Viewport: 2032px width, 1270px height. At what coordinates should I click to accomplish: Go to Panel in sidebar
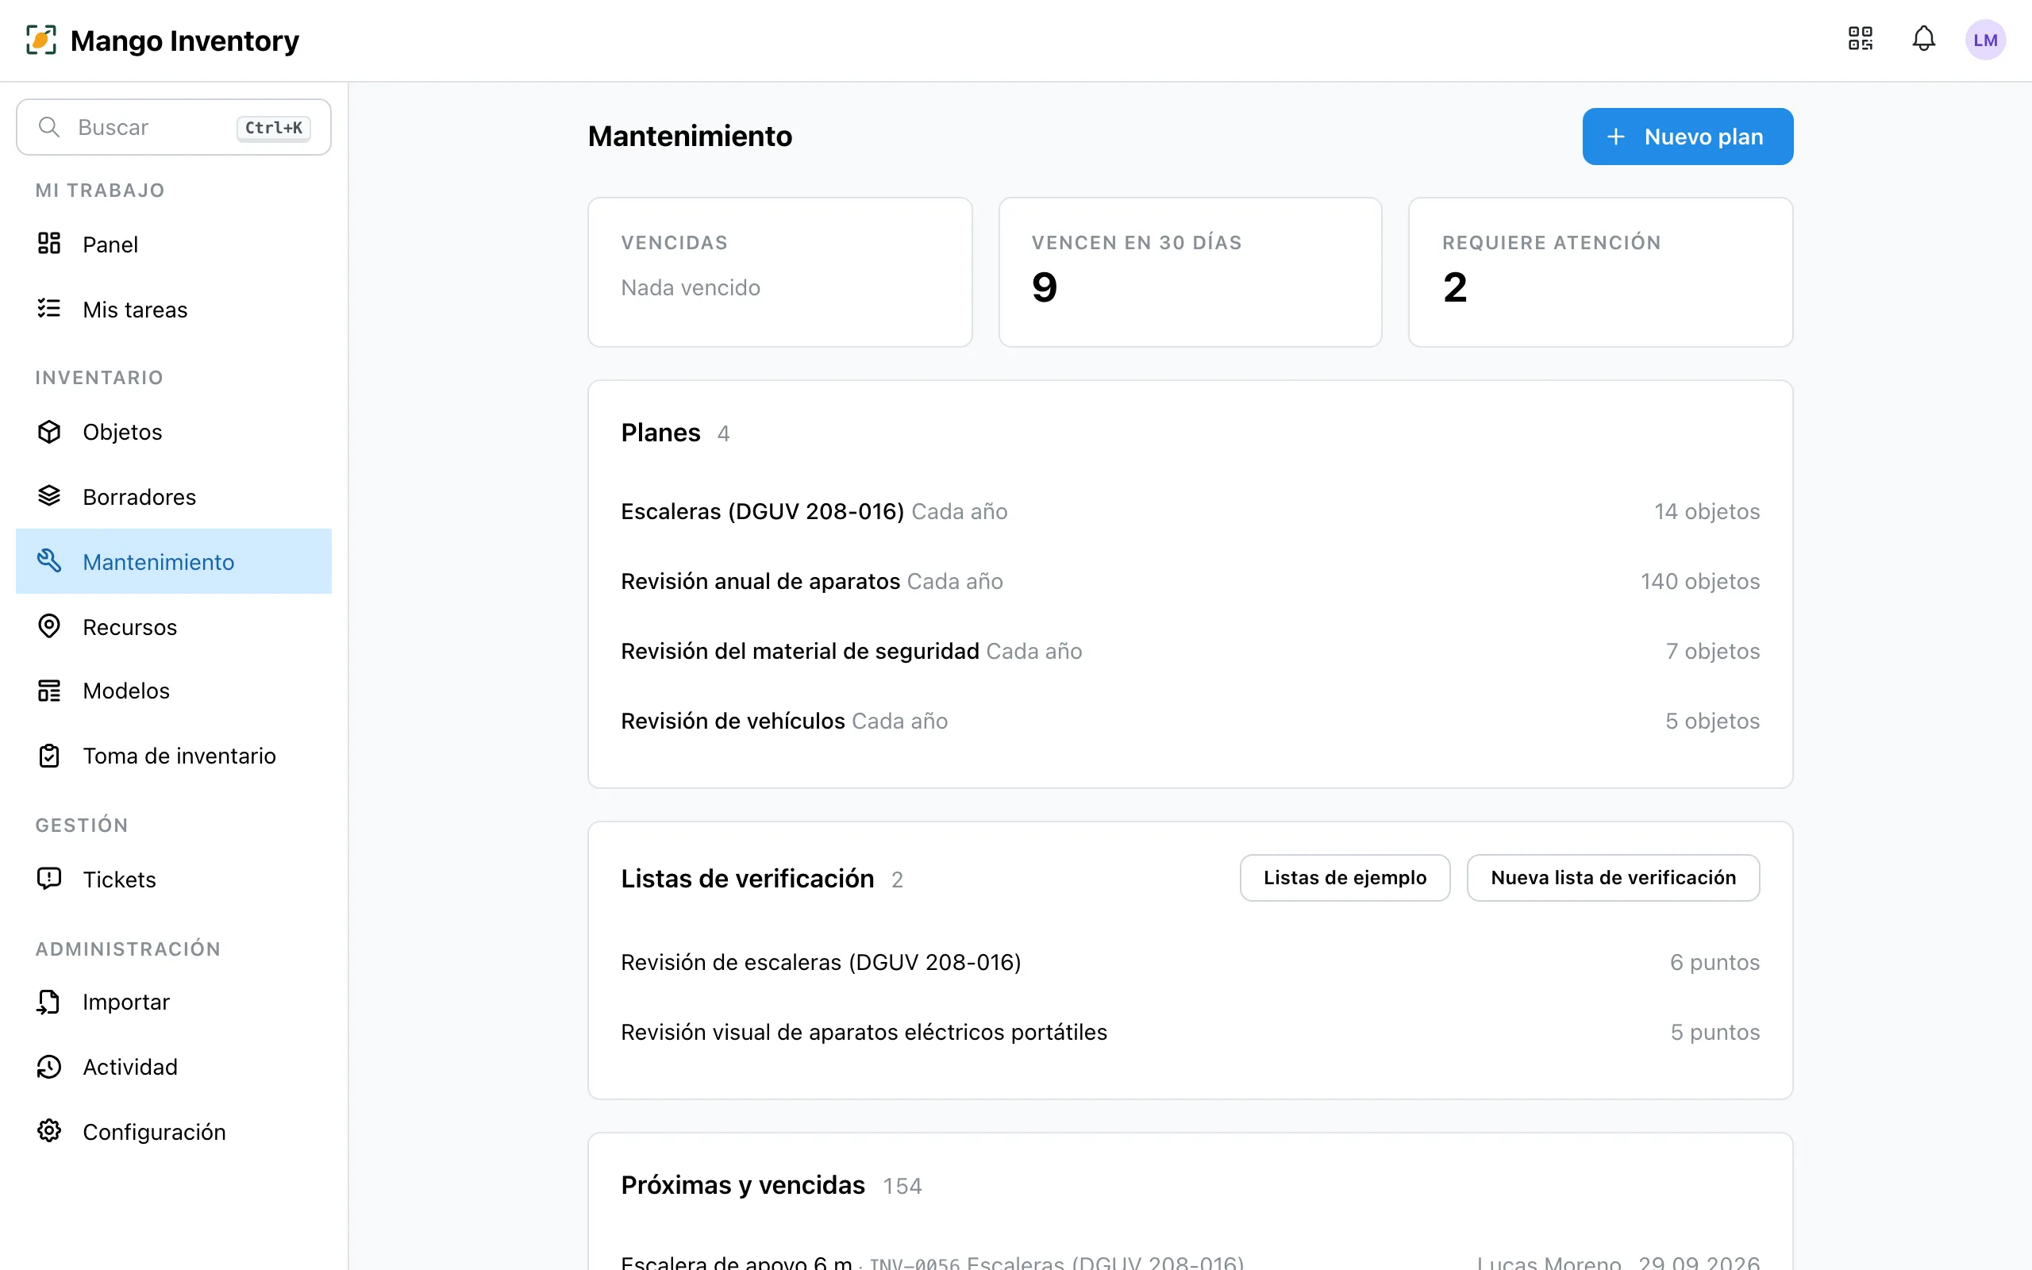(x=174, y=244)
